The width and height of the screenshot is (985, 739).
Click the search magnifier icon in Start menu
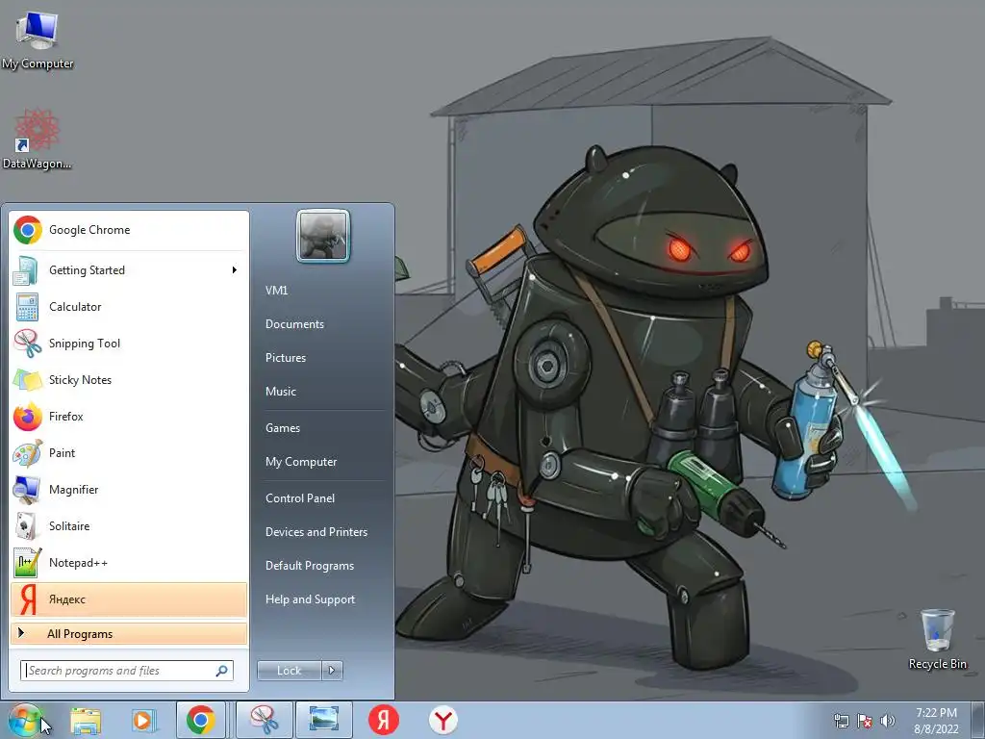tap(221, 671)
